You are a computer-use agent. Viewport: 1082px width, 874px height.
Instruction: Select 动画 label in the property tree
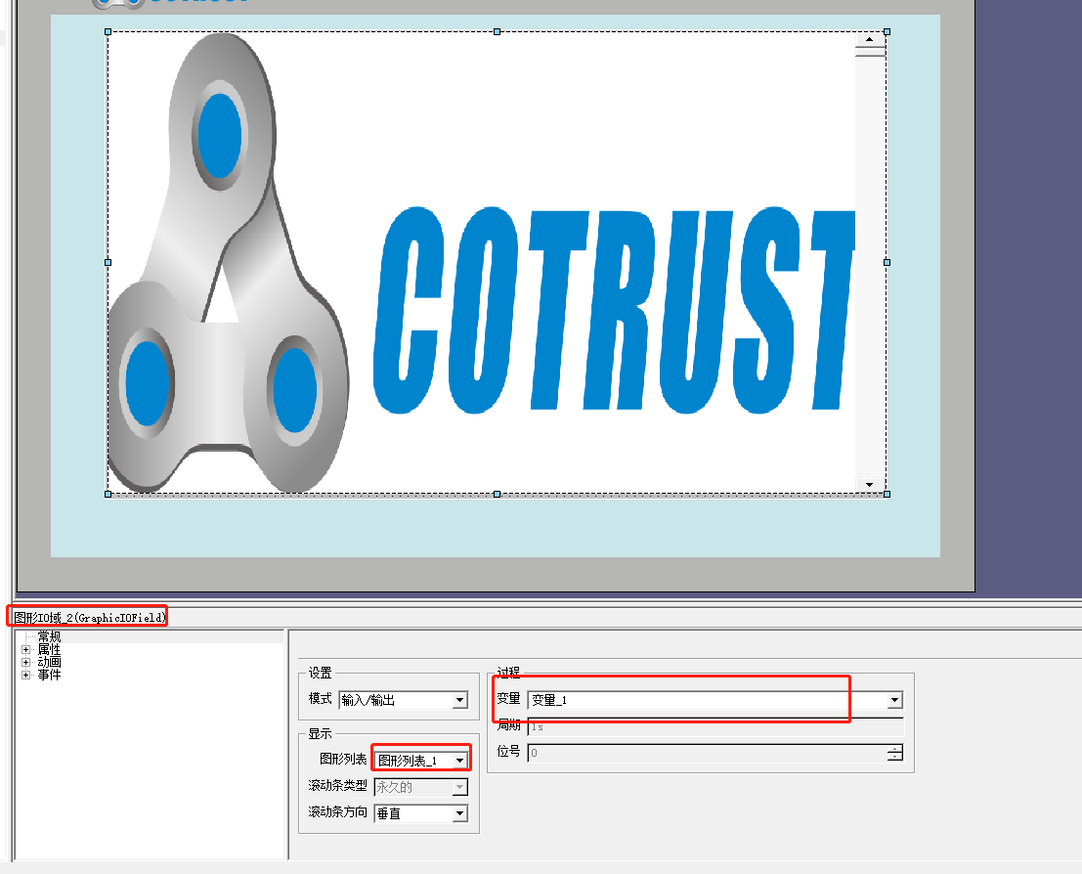(x=49, y=662)
